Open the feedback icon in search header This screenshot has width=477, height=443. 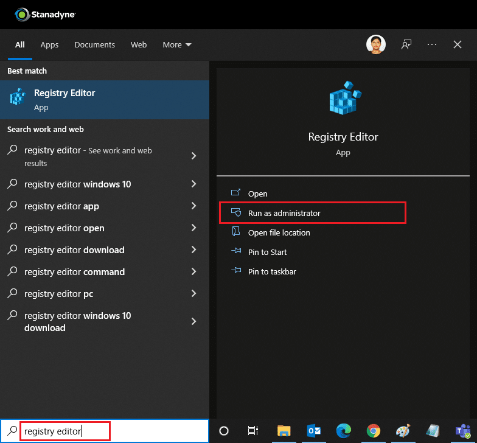[406, 44]
